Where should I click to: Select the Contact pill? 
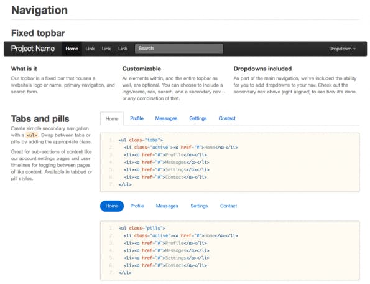click(x=228, y=206)
